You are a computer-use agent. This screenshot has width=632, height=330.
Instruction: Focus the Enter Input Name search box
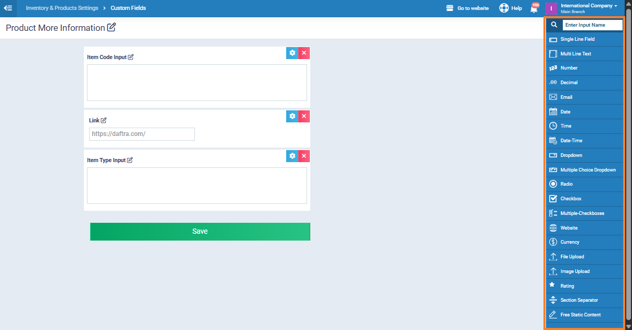[592, 25]
